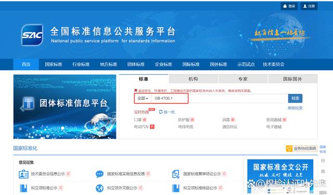This screenshot has width=333, height=195.
Task: Click the 国家标准全文公开 banner
Action: [280, 176]
